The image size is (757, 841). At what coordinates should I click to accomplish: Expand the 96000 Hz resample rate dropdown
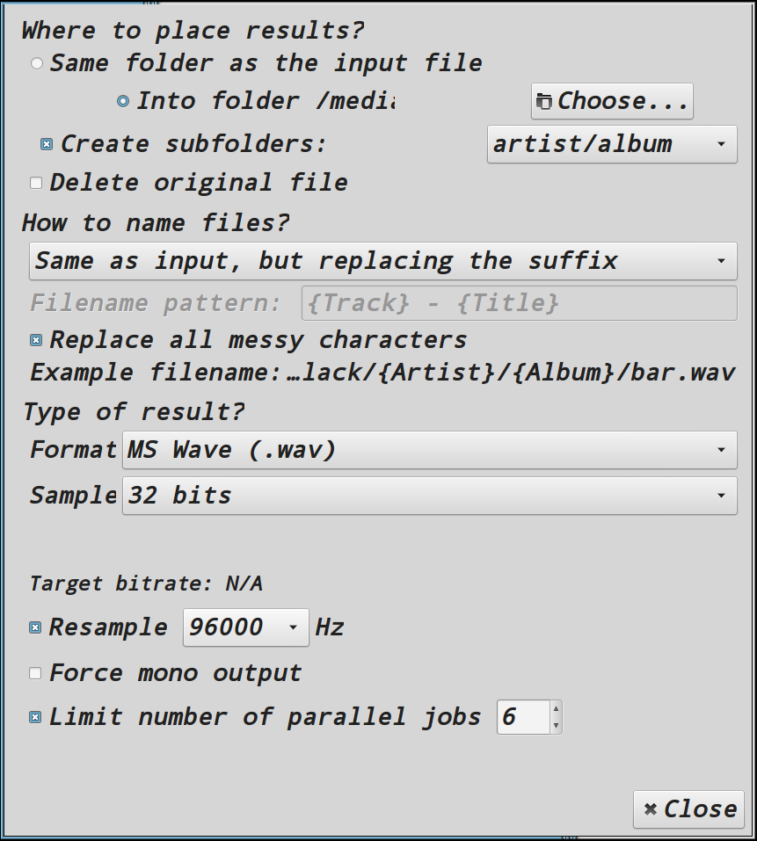click(x=245, y=627)
